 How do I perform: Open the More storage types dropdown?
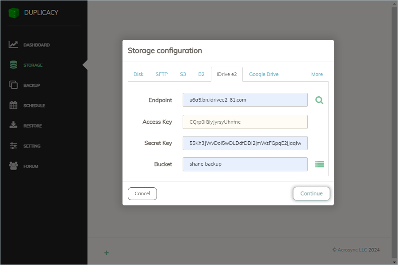pyautogui.click(x=317, y=74)
